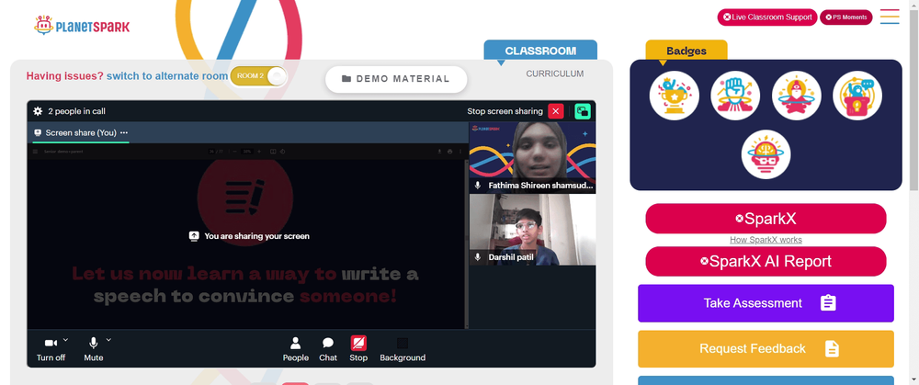The image size is (919, 385).
Task: Expand microphone options chevron
Action: (x=108, y=339)
